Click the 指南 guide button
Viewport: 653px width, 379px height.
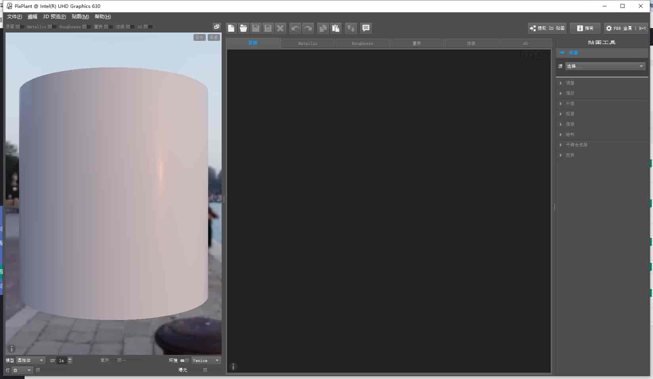tap(585, 28)
